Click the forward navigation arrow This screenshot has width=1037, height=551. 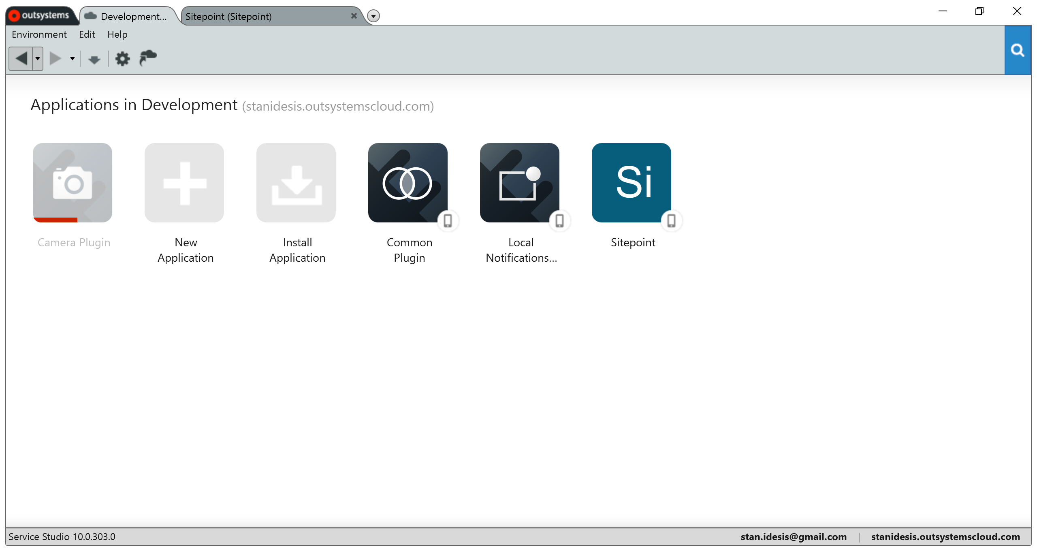55,59
